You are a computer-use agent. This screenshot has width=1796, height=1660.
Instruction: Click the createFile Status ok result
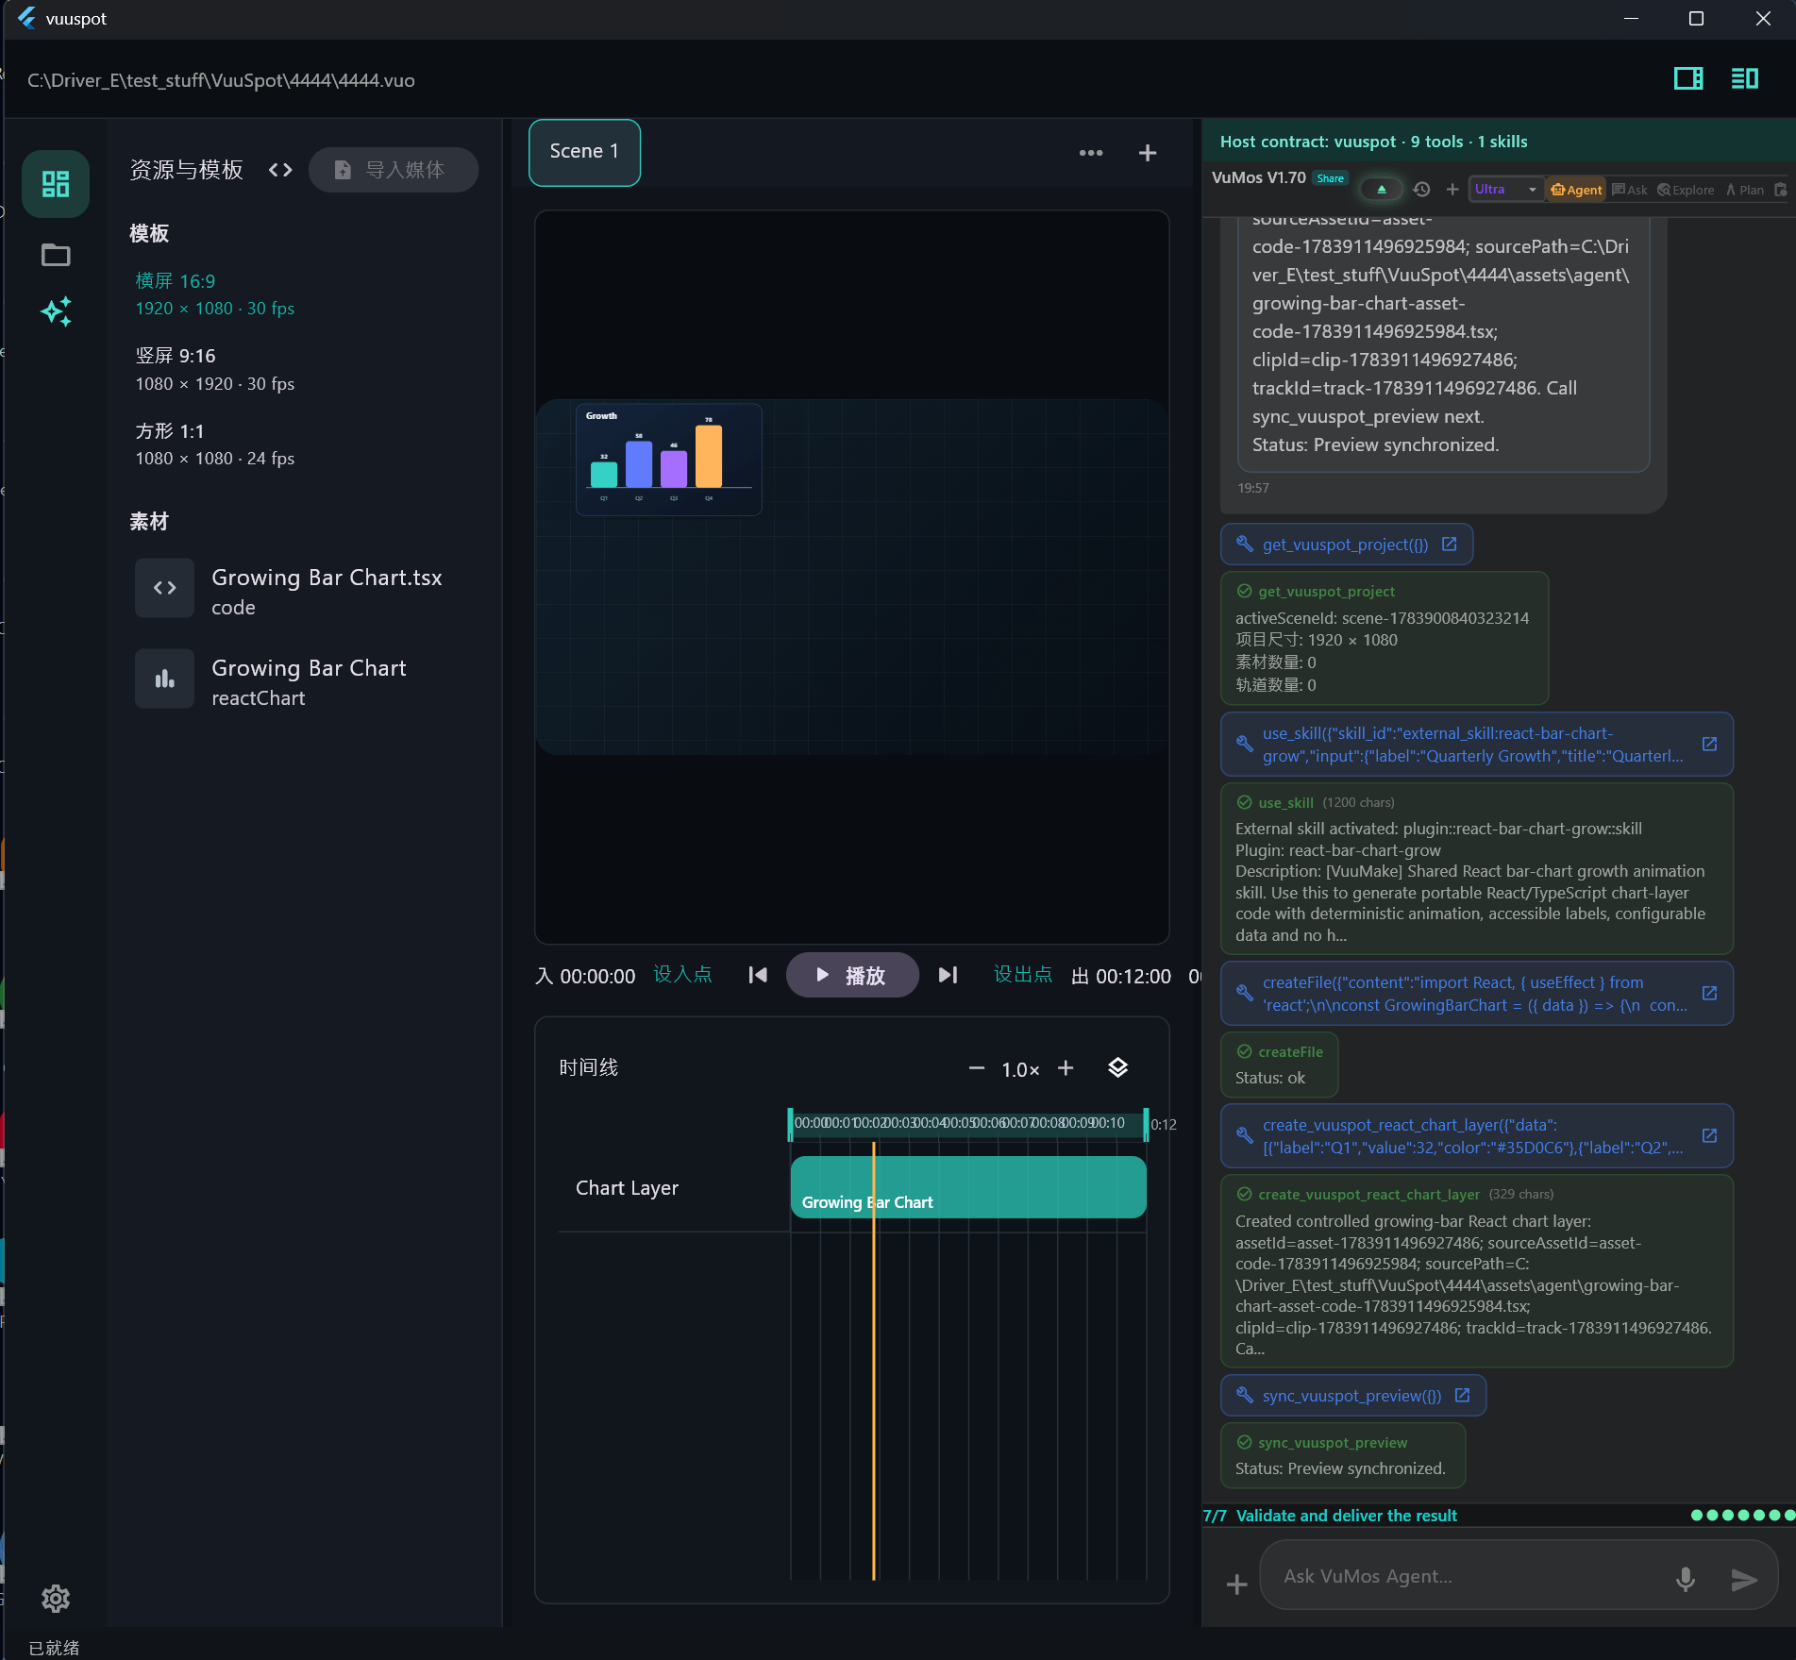click(1279, 1065)
